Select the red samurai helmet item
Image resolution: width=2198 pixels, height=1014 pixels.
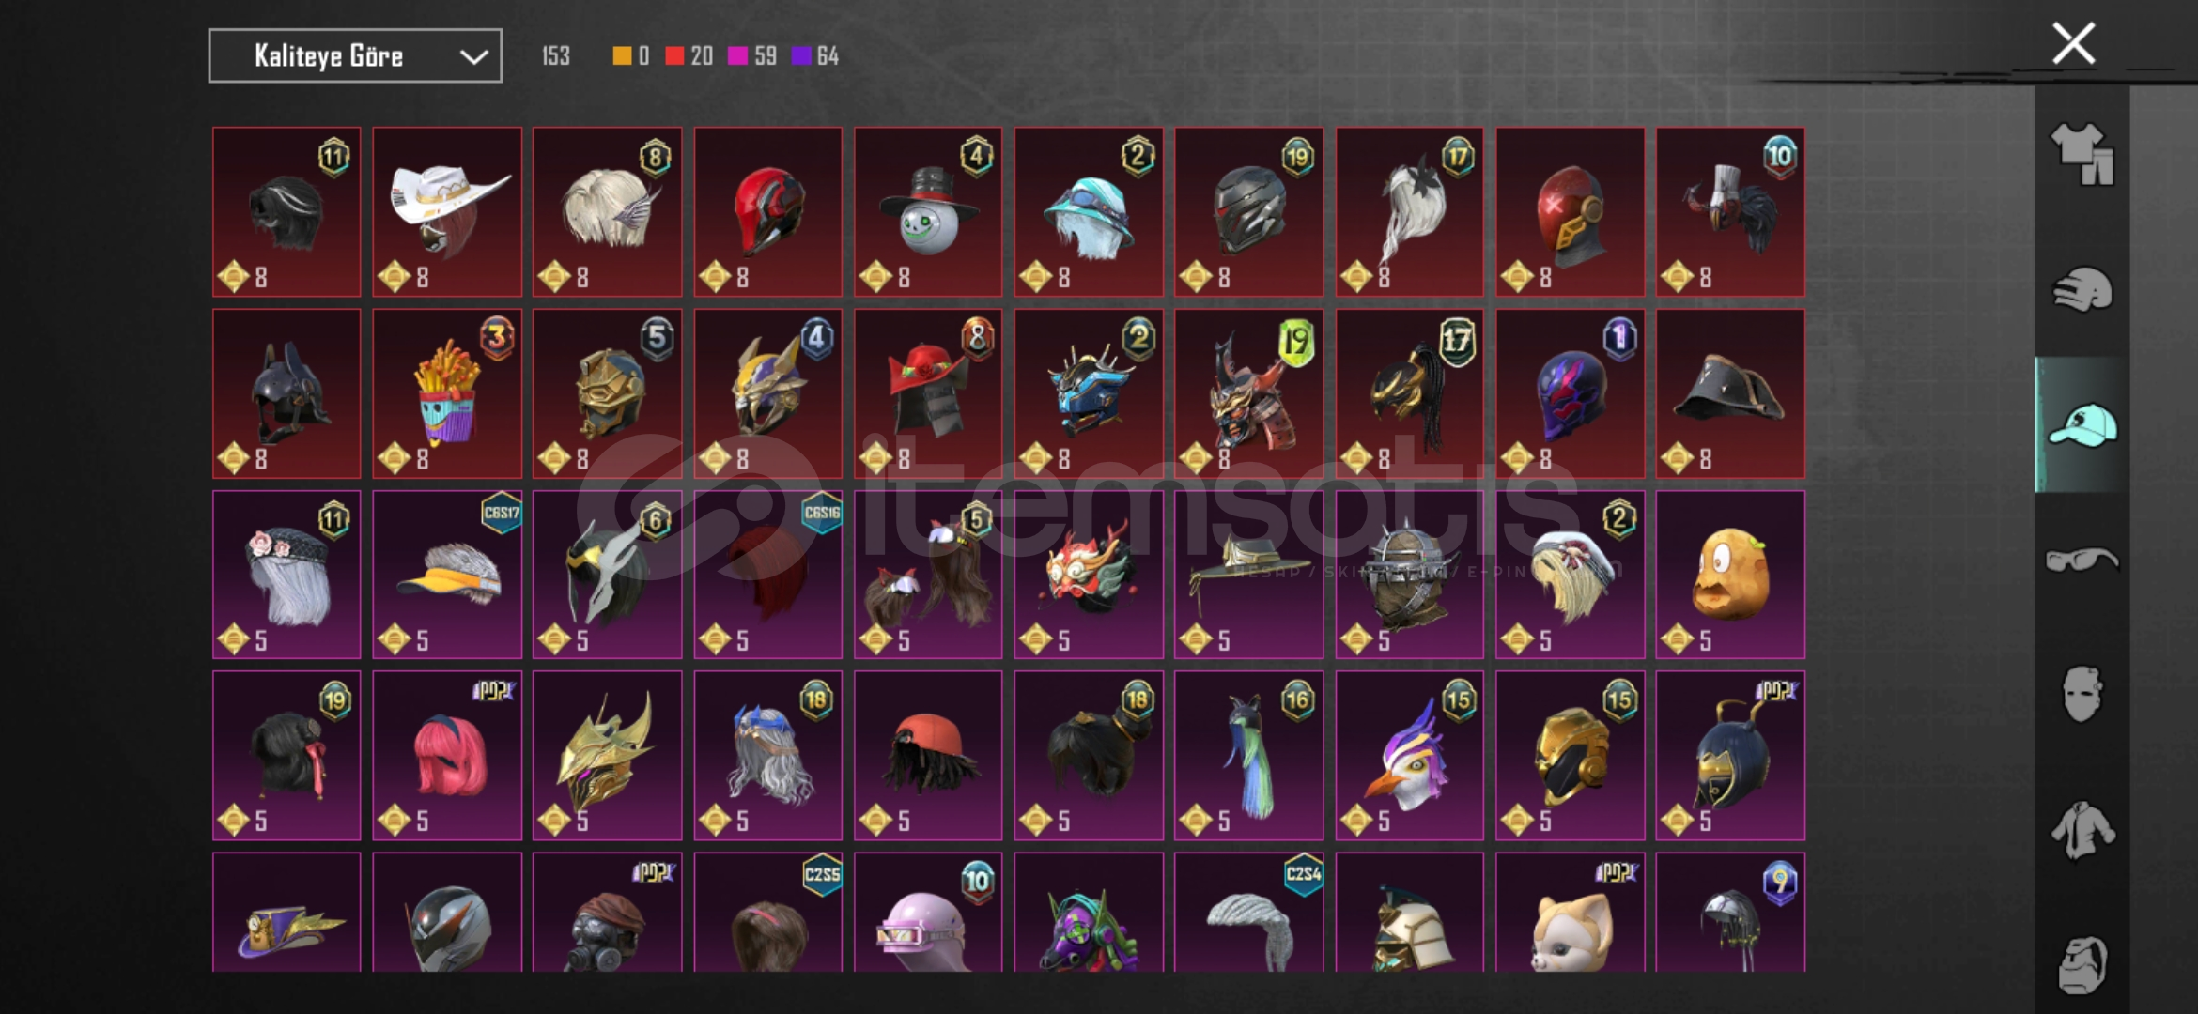point(1248,394)
